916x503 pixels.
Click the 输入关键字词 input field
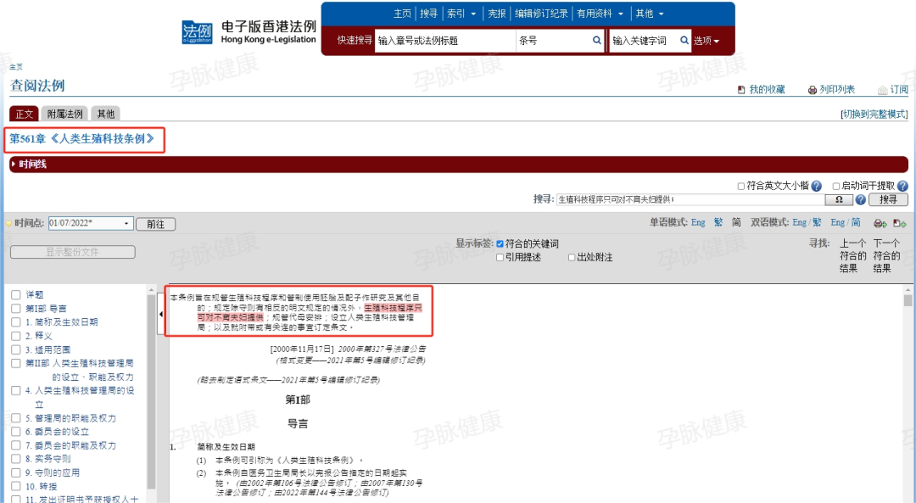(x=644, y=41)
